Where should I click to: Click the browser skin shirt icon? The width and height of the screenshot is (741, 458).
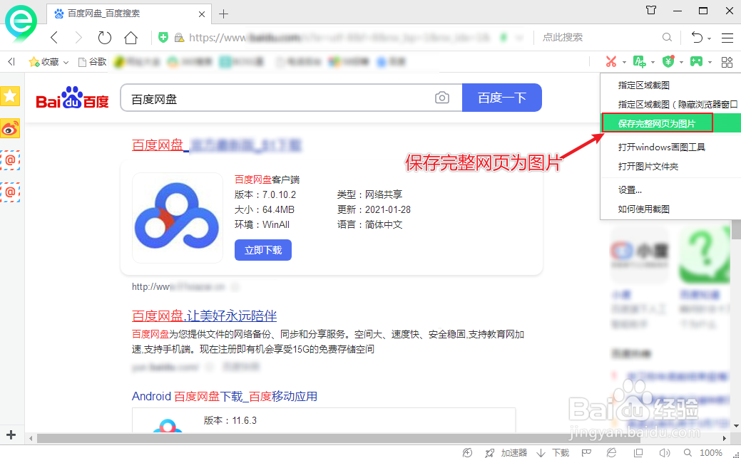click(x=651, y=10)
